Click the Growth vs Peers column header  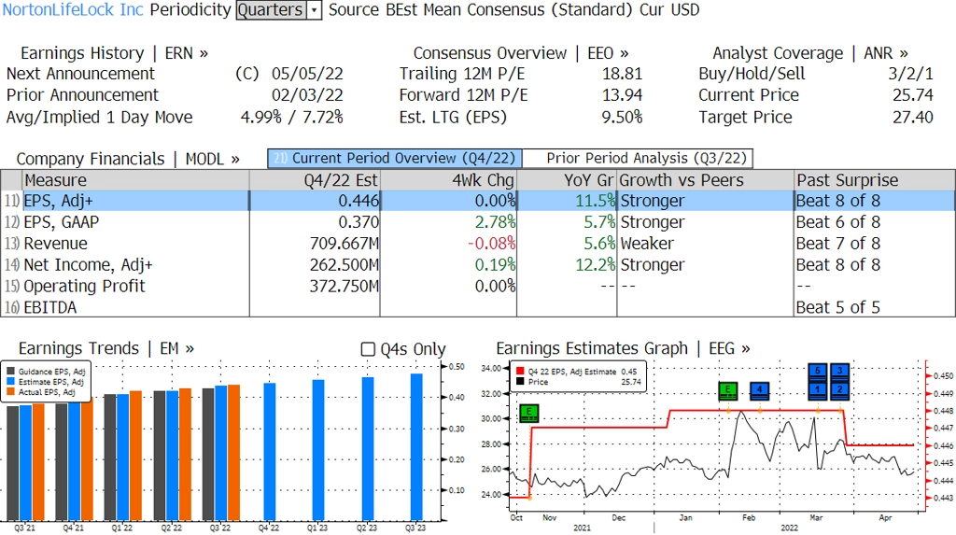click(x=706, y=180)
